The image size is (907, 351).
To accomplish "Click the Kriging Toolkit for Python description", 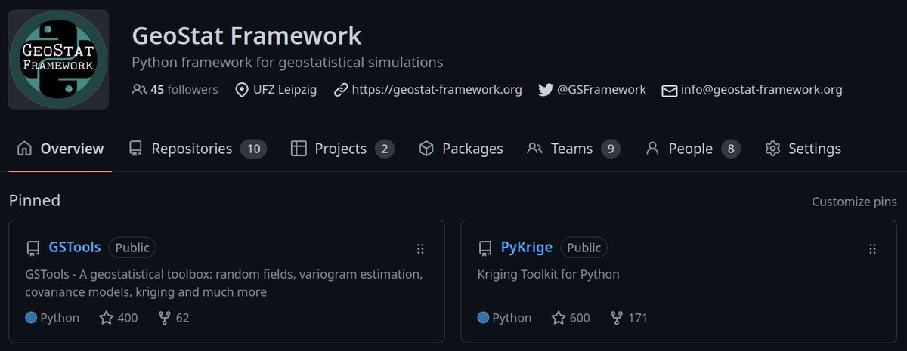I will point(549,274).
